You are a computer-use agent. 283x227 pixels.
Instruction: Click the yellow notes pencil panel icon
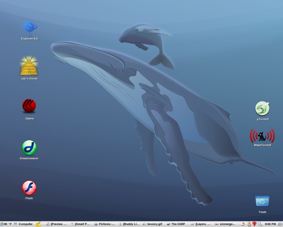[38, 224]
